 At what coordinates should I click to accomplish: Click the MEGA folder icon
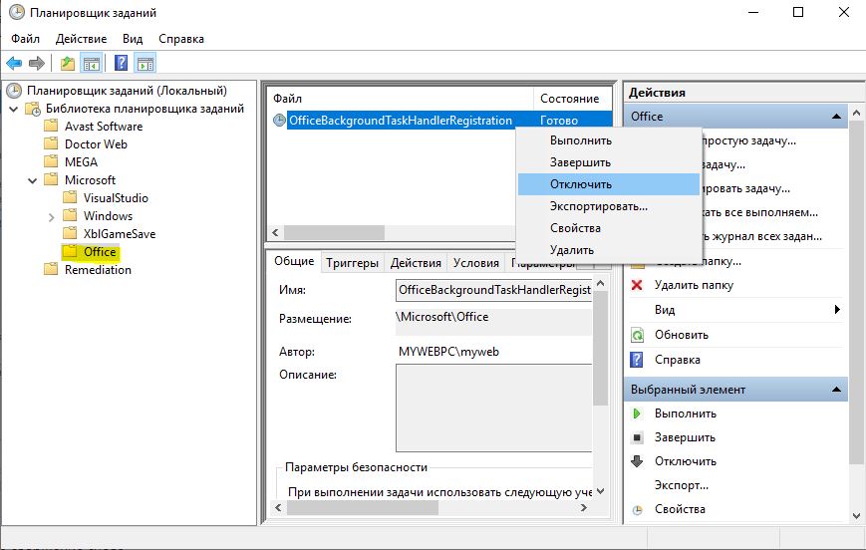pos(51,161)
